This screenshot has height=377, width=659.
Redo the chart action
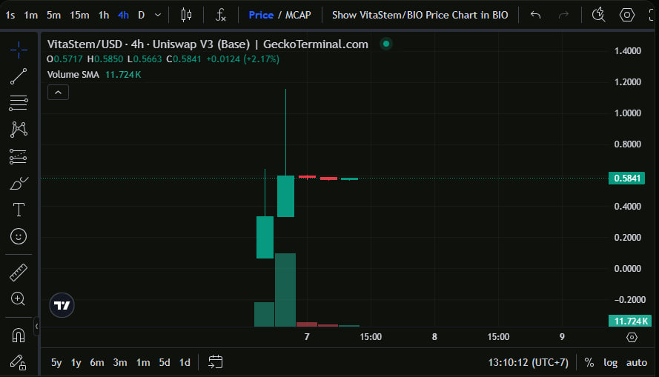tap(563, 15)
